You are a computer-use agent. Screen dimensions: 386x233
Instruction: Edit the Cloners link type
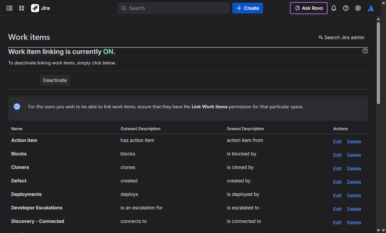click(337, 169)
